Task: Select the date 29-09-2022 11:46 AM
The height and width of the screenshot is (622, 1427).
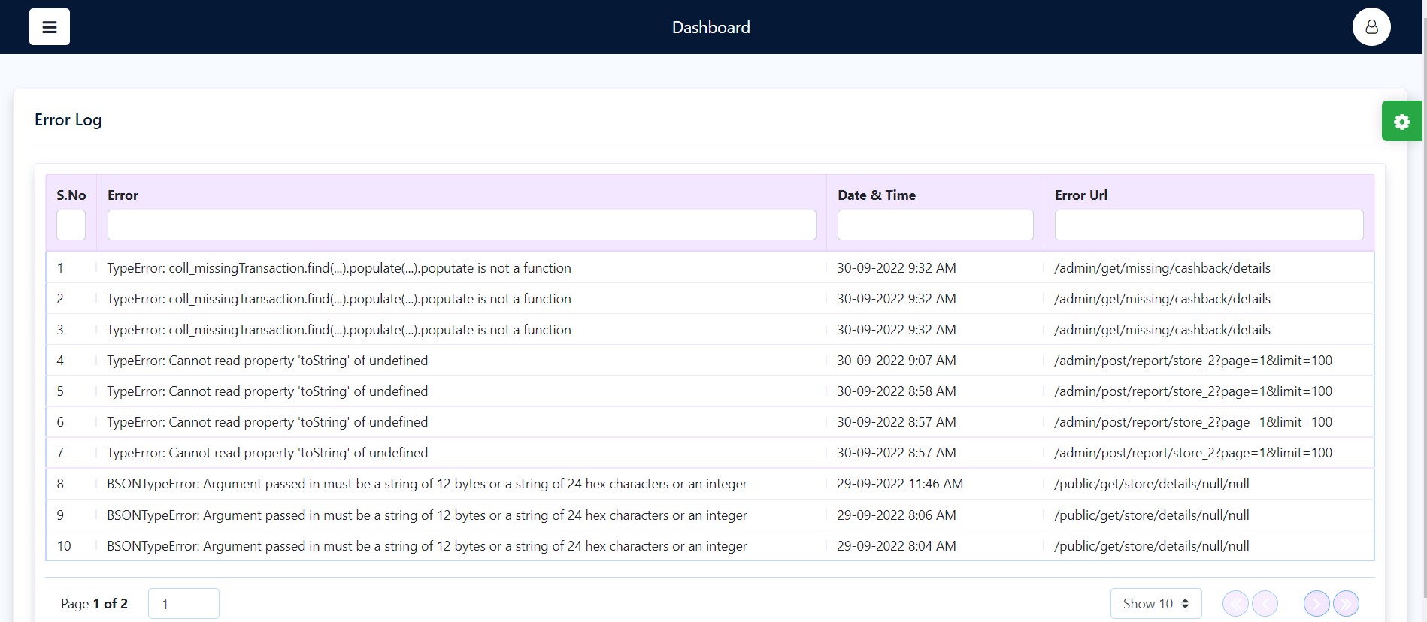Action: (900, 484)
